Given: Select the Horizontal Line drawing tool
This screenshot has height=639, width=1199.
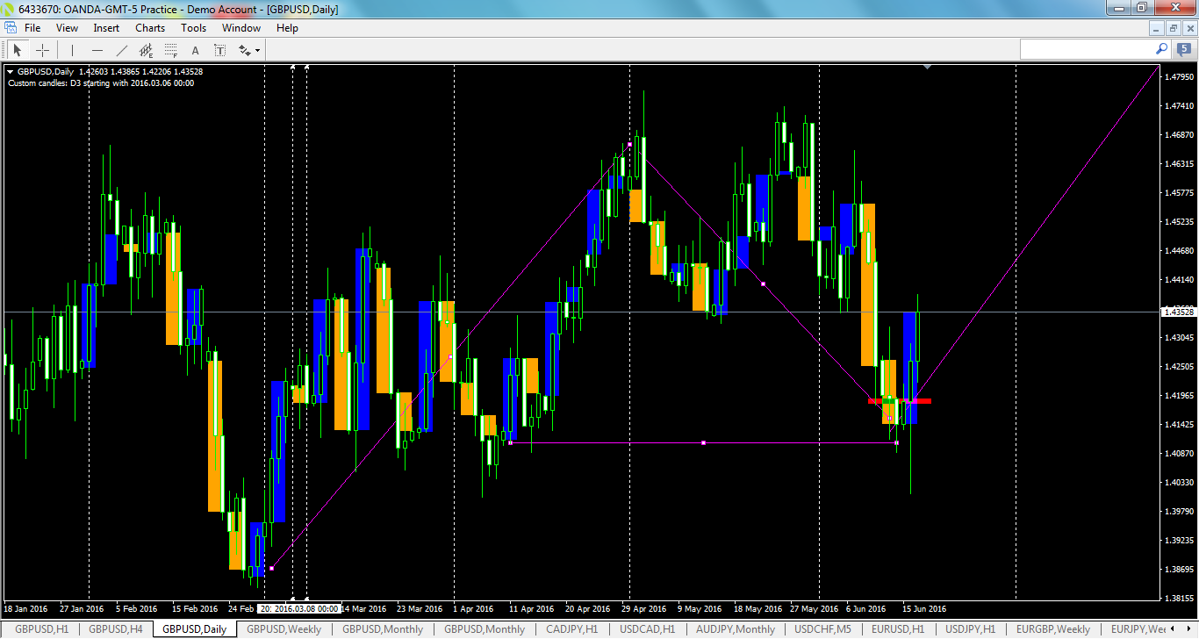Looking at the screenshot, I should [97, 50].
